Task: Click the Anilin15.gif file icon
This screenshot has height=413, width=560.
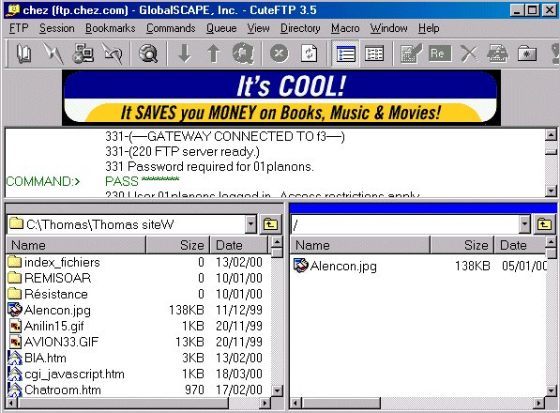Action: pos(15,326)
